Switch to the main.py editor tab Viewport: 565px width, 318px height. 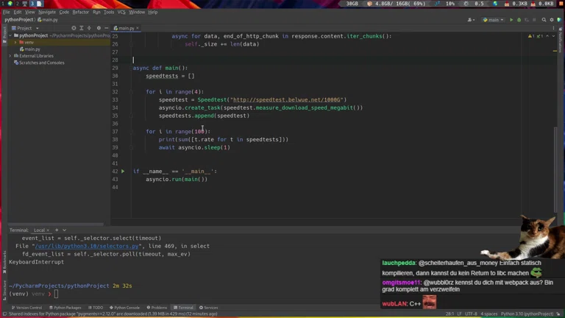coord(127,28)
